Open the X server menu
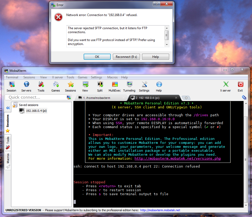The image size is (252, 217). coord(57,77)
